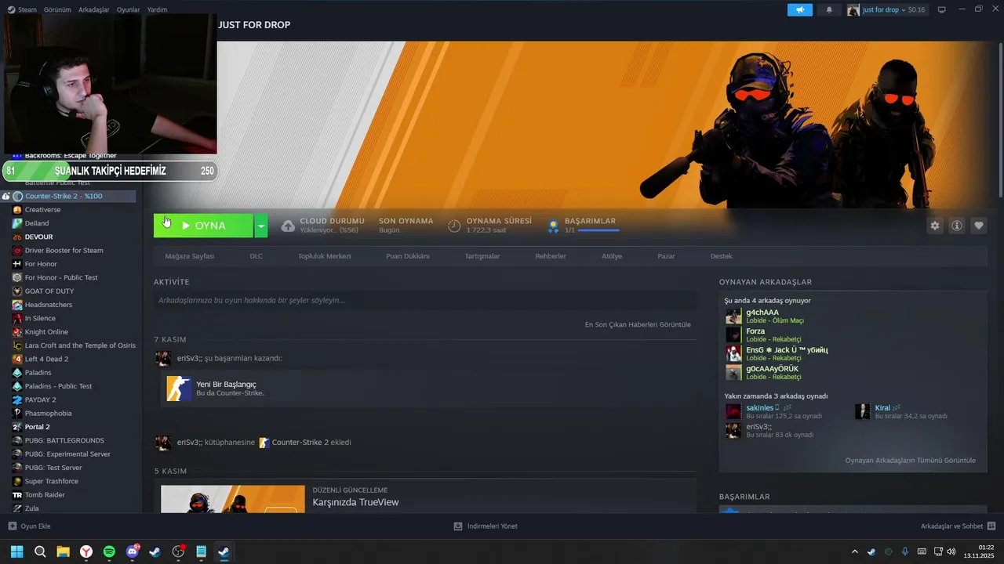
Task: Open game settings gear icon
Action: click(x=935, y=226)
